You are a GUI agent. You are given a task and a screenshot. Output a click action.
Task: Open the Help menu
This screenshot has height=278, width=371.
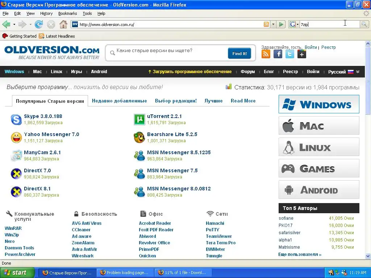pyautogui.click(x=101, y=13)
